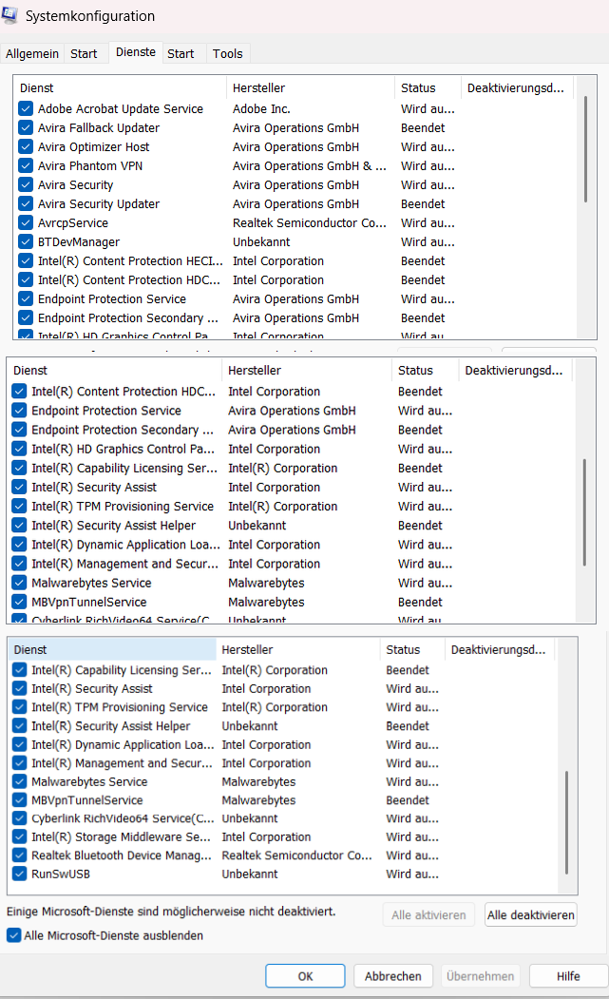Uncheck Realtek Bluetooth Device Manager checkbox
The height and width of the screenshot is (999, 609).
point(20,855)
